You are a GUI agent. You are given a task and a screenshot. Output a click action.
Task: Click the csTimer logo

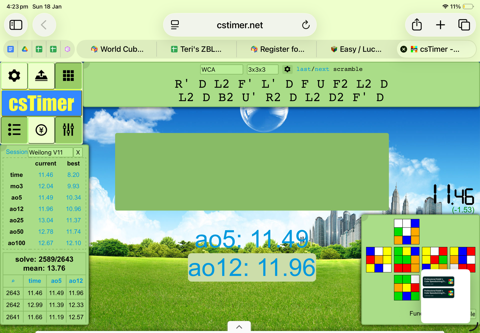(x=42, y=103)
